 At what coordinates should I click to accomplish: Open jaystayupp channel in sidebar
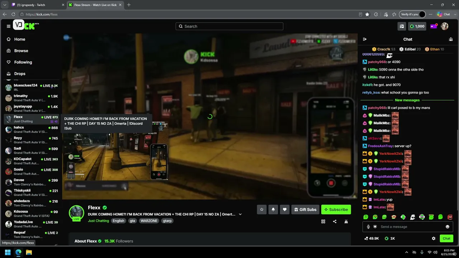point(32,108)
